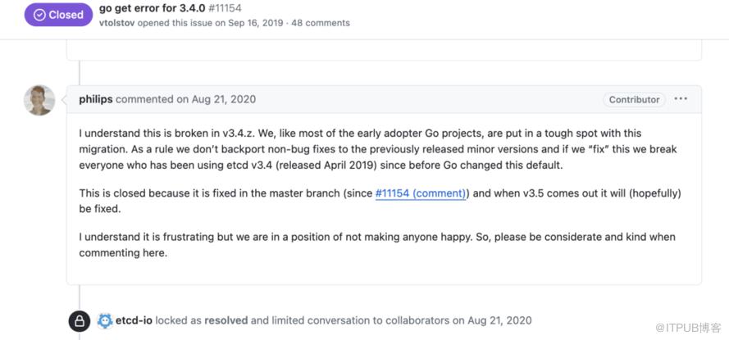Screen dimensions: 729x340
Task: Click the ITPUB博客 watermark
Action: point(689,328)
